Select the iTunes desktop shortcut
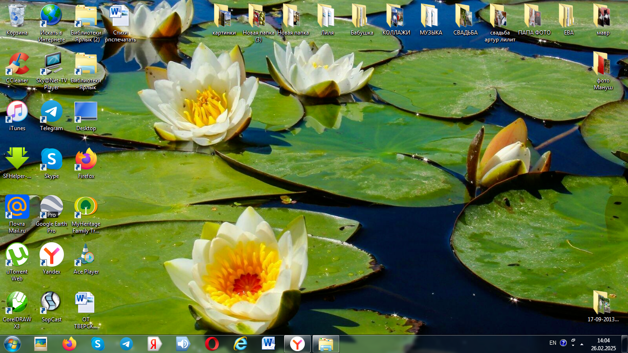Viewport: 628px width, 353px height. 17,112
